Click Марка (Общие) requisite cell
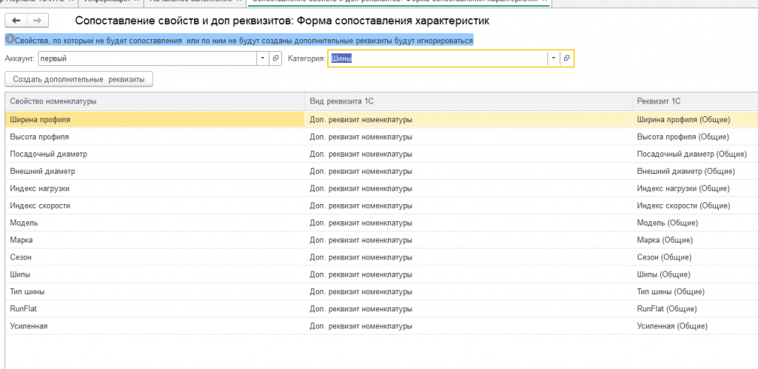 coord(695,240)
